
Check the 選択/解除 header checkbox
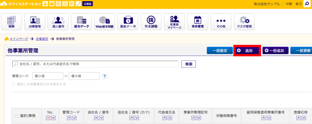17,116
